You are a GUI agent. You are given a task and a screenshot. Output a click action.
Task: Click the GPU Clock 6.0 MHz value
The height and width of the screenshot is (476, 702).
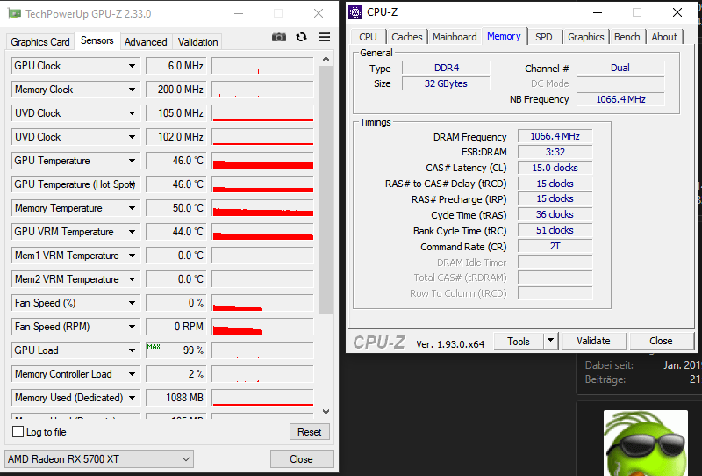pos(176,66)
